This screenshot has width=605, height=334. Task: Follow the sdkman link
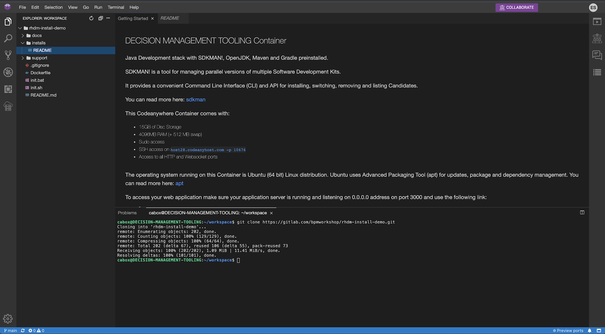(x=196, y=100)
